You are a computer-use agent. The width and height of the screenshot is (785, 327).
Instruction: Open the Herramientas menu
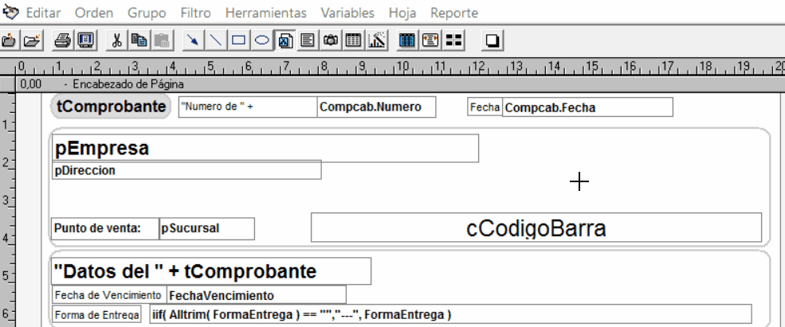[x=266, y=13]
